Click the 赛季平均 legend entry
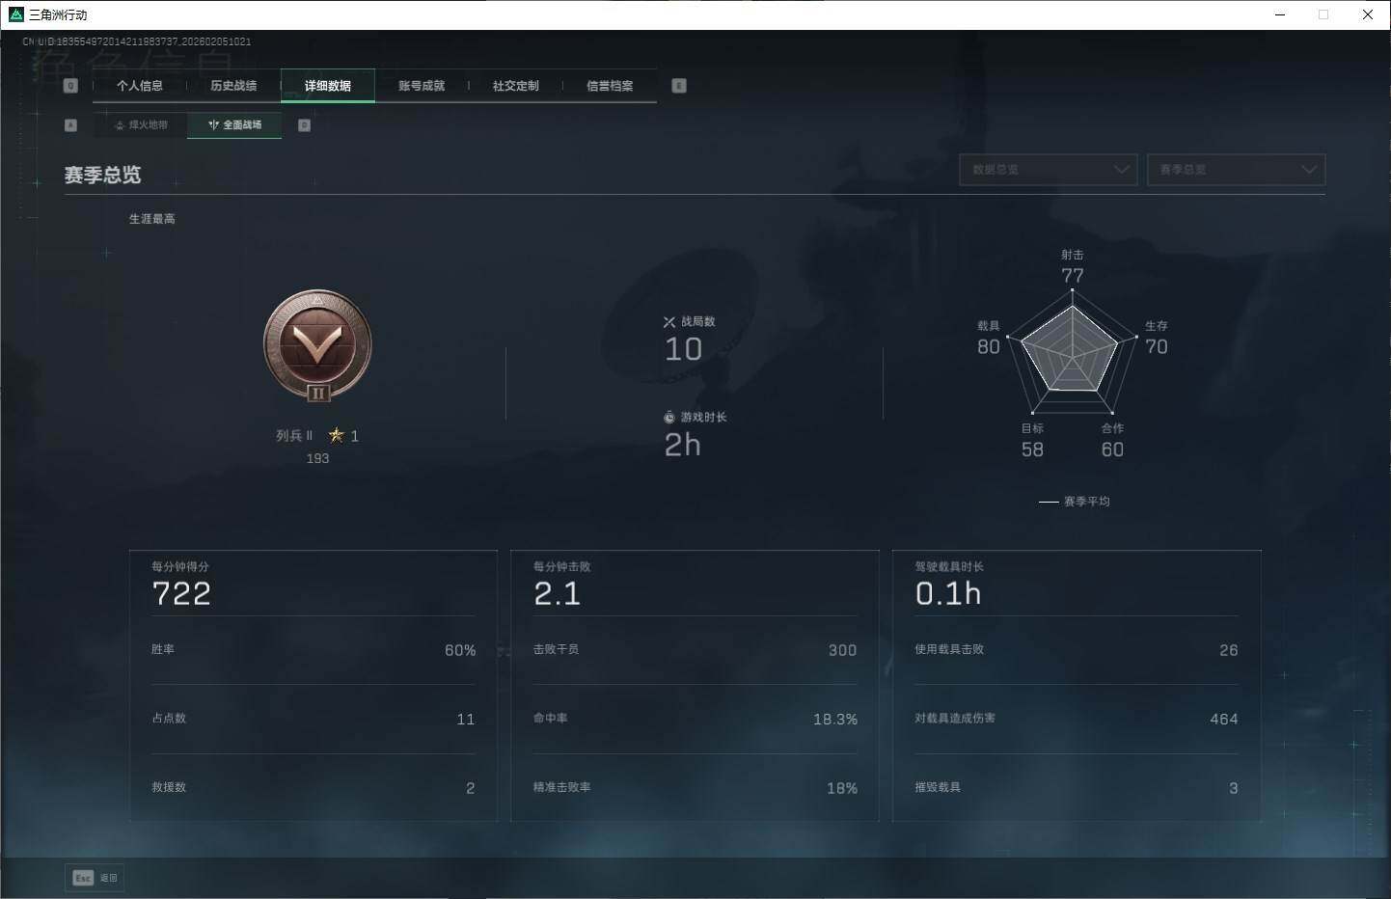 click(1075, 502)
